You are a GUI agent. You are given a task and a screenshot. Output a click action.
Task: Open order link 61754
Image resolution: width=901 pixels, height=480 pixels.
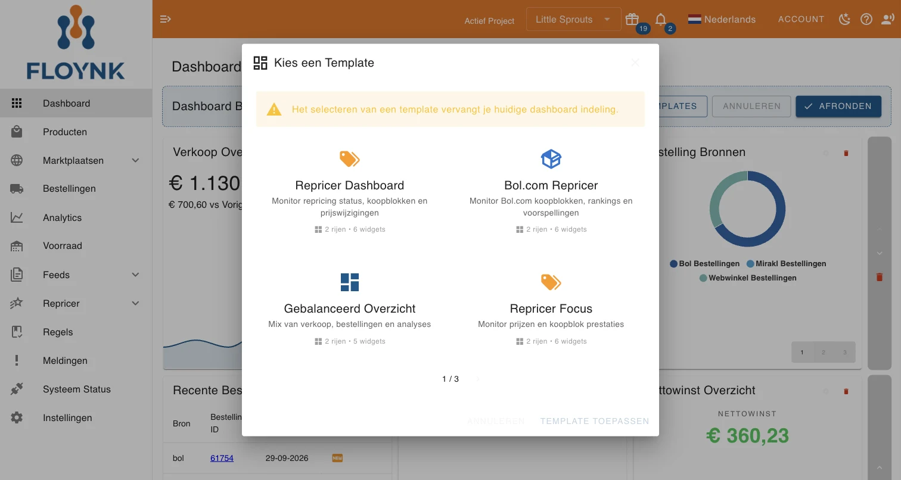[x=222, y=458]
